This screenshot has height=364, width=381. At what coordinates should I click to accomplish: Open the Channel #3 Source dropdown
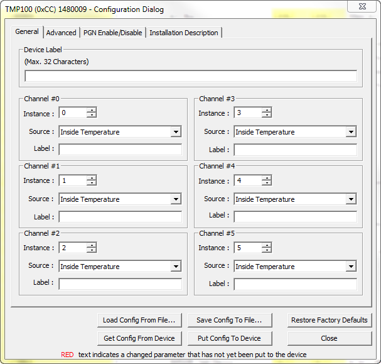pyautogui.click(x=351, y=132)
